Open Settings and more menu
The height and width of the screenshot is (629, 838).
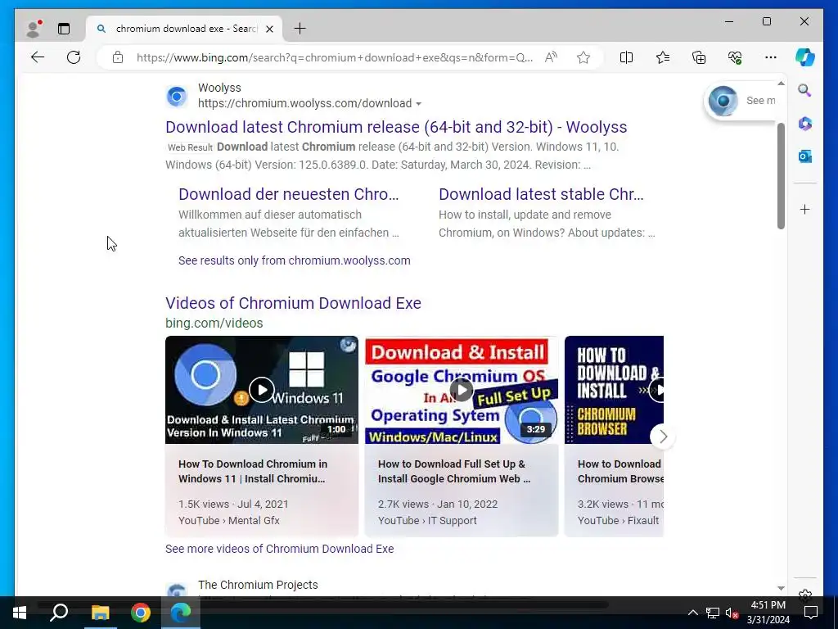point(771,57)
